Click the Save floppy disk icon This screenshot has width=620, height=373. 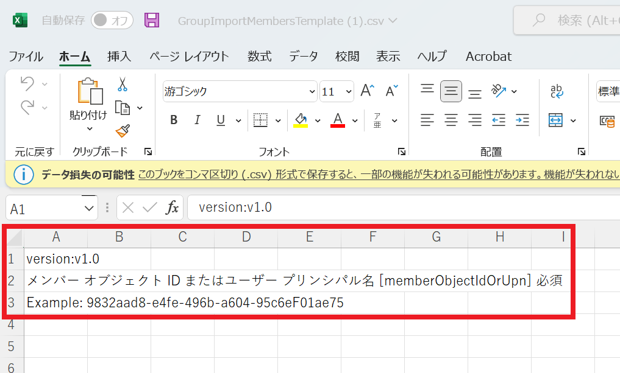[x=152, y=20]
